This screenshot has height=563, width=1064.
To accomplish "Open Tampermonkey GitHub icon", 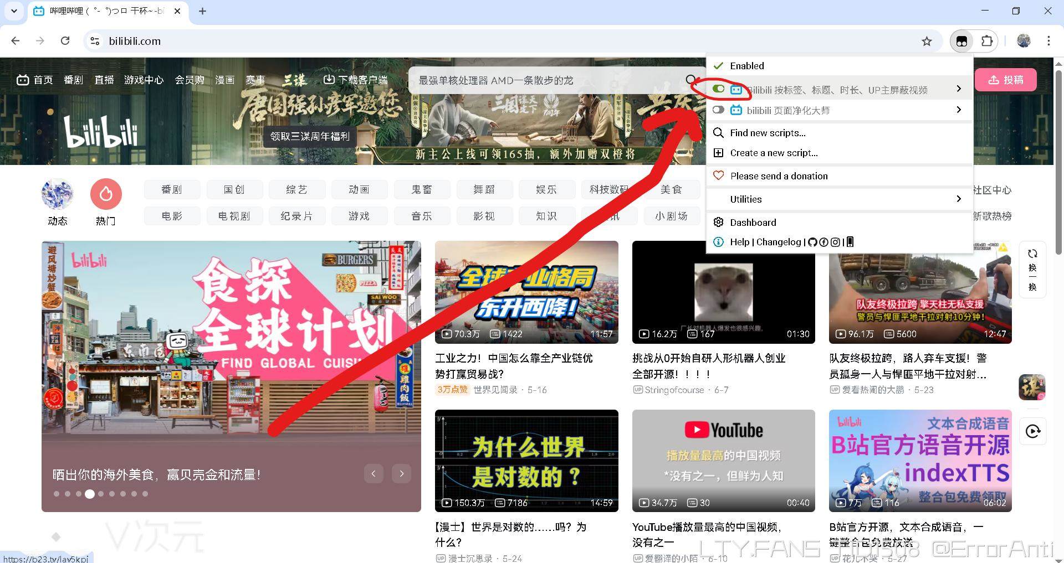I will tap(813, 242).
